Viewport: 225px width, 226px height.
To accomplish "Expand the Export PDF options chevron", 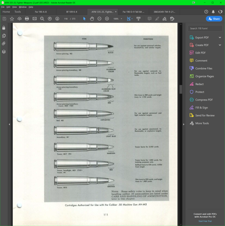I will click(x=220, y=37).
